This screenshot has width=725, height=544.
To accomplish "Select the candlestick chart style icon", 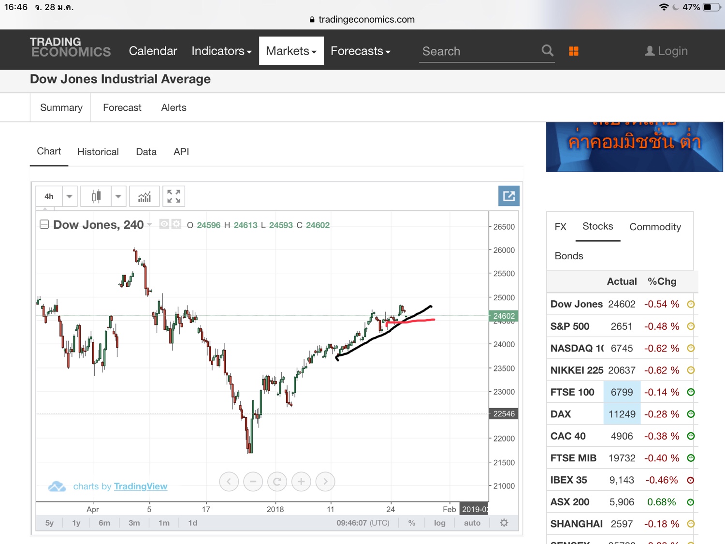I will pos(96,196).
